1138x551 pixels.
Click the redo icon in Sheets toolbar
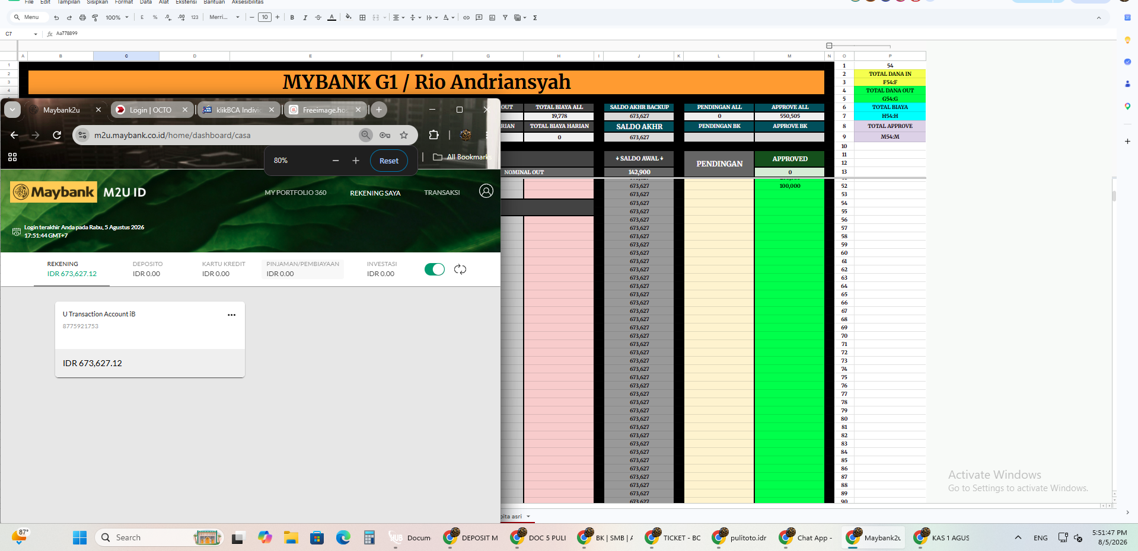point(69,18)
